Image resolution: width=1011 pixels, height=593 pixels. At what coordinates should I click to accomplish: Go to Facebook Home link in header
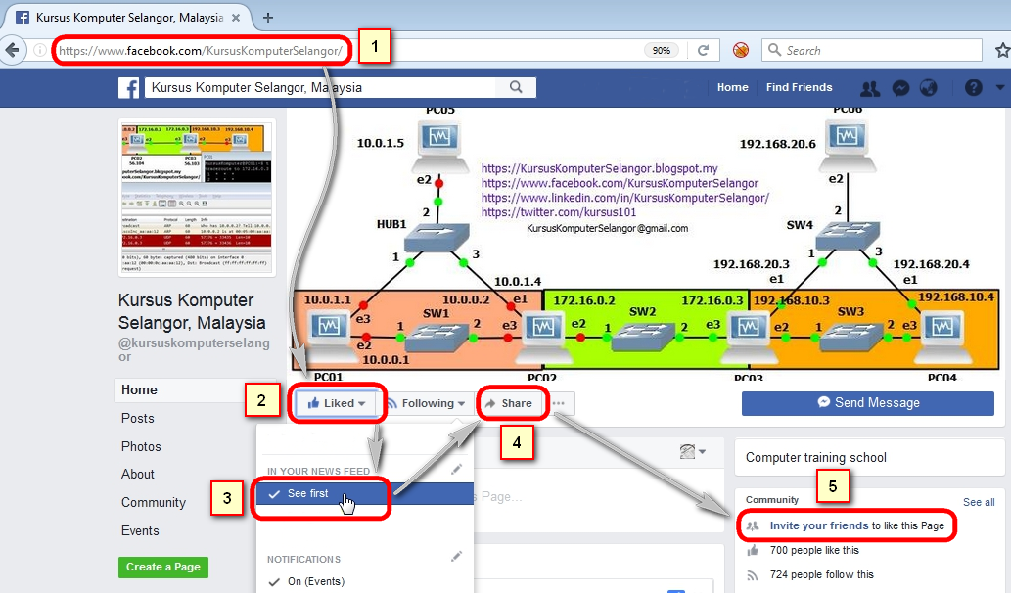(732, 88)
